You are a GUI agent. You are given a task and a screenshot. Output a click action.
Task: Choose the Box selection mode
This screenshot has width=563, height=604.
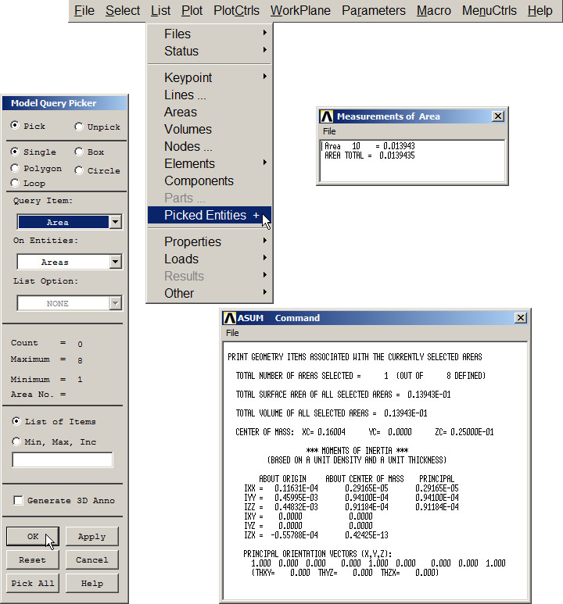[x=79, y=152]
